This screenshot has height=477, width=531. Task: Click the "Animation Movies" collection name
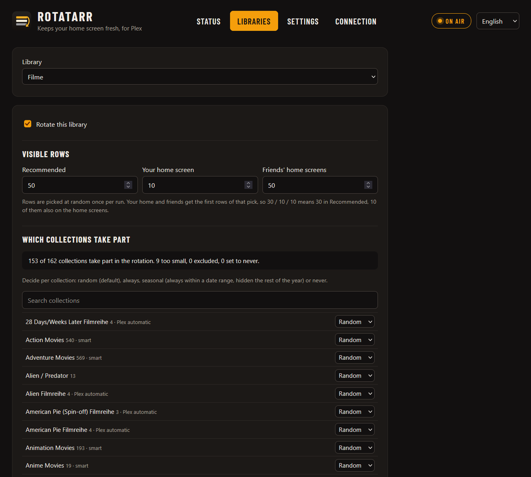tap(50, 448)
